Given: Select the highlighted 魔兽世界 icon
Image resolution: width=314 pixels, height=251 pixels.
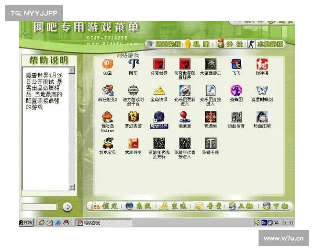Looking at the screenshot, I should pos(159,117).
